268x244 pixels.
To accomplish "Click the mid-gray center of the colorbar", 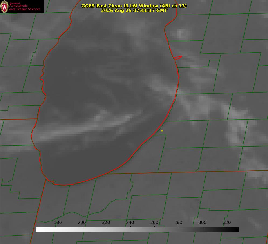I will [138, 230].
